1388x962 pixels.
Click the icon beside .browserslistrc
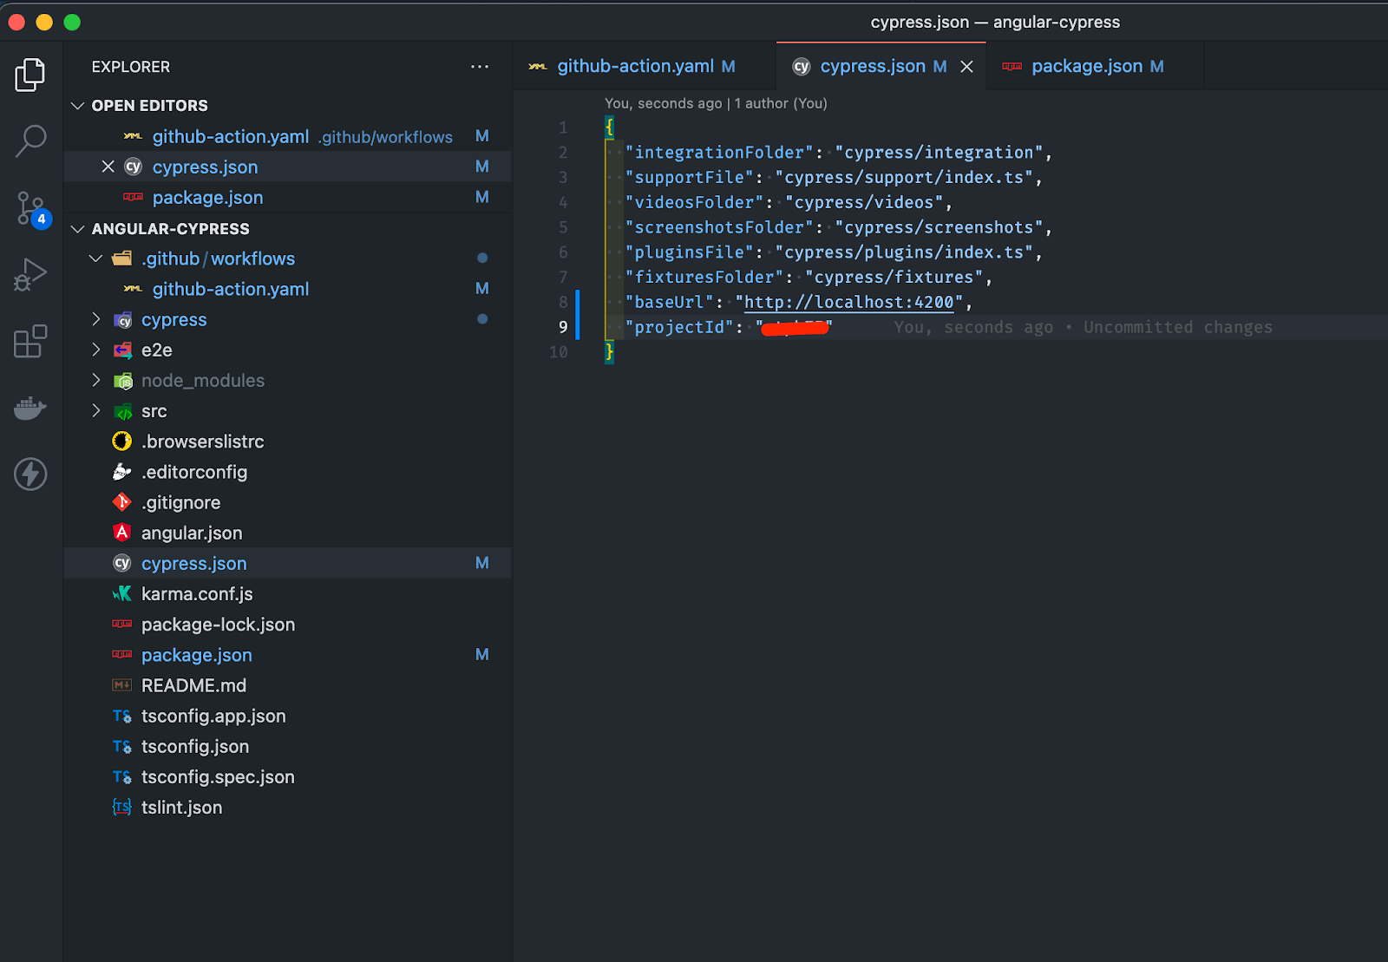coord(122,442)
